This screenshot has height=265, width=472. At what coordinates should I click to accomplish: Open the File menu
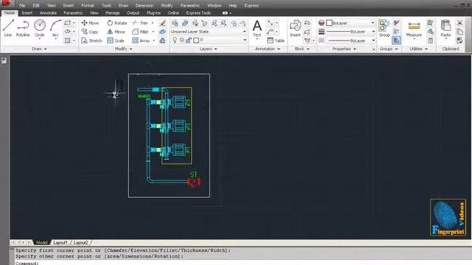click(x=22, y=5)
